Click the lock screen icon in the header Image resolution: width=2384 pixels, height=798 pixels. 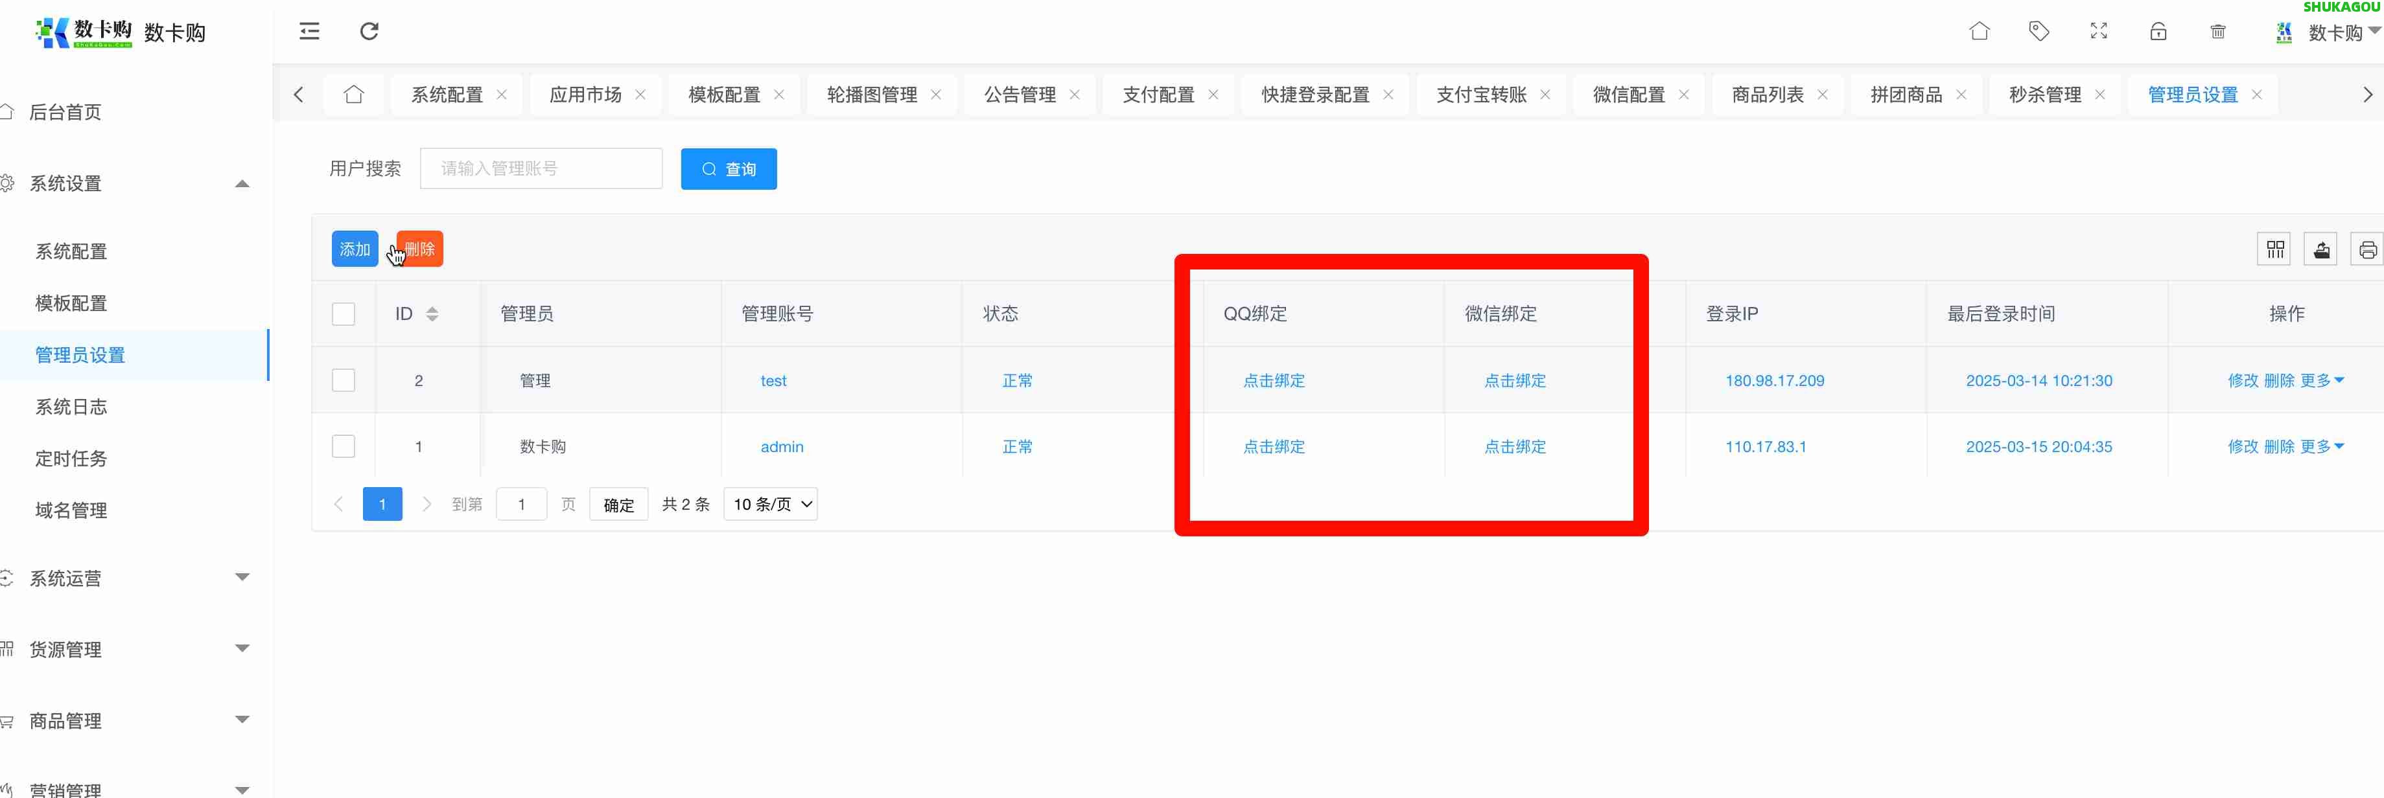point(2157,30)
